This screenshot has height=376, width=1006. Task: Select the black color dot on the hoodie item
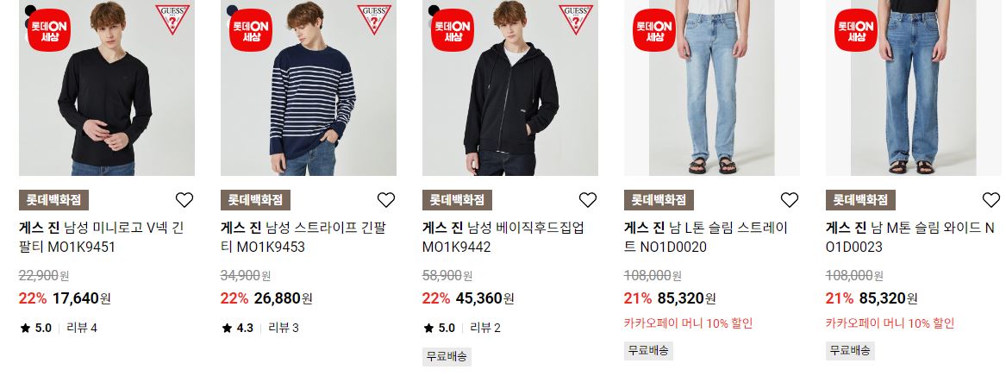pyautogui.click(x=434, y=10)
